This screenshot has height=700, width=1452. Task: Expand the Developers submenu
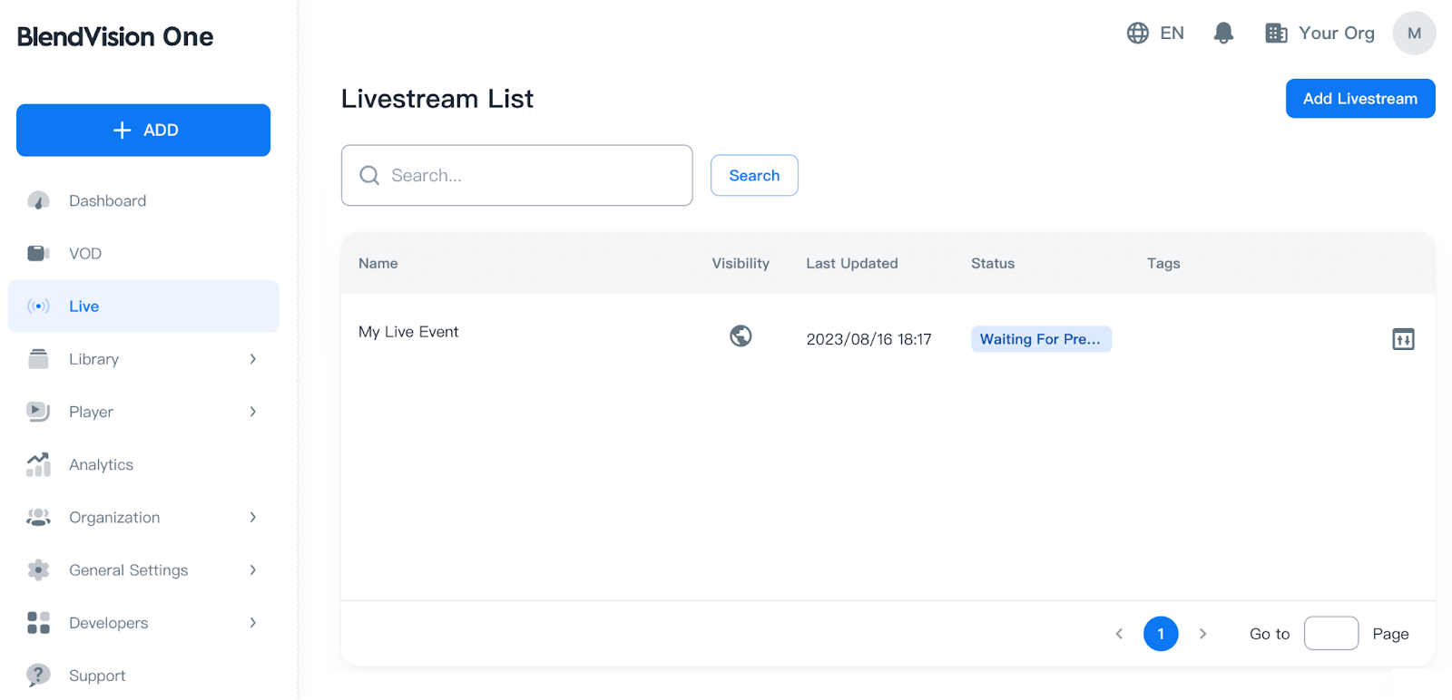(252, 623)
